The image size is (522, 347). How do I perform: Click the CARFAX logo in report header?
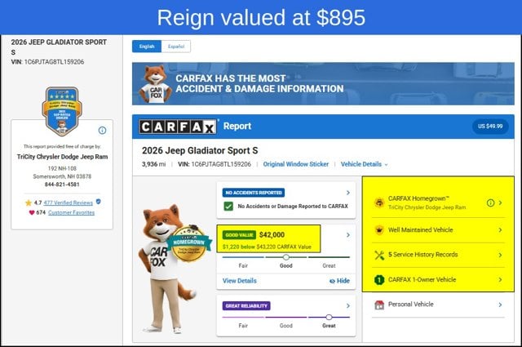click(178, 127)
